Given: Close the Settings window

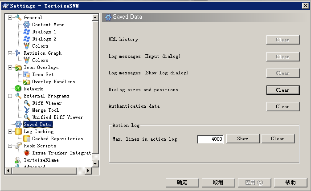Looking at the screenshot, I should (x=306, y=6).
